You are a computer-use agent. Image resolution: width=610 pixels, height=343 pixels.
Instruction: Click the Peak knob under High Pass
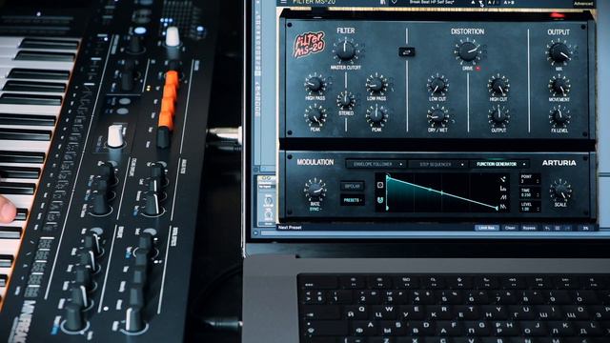click(x=315, y=115)
